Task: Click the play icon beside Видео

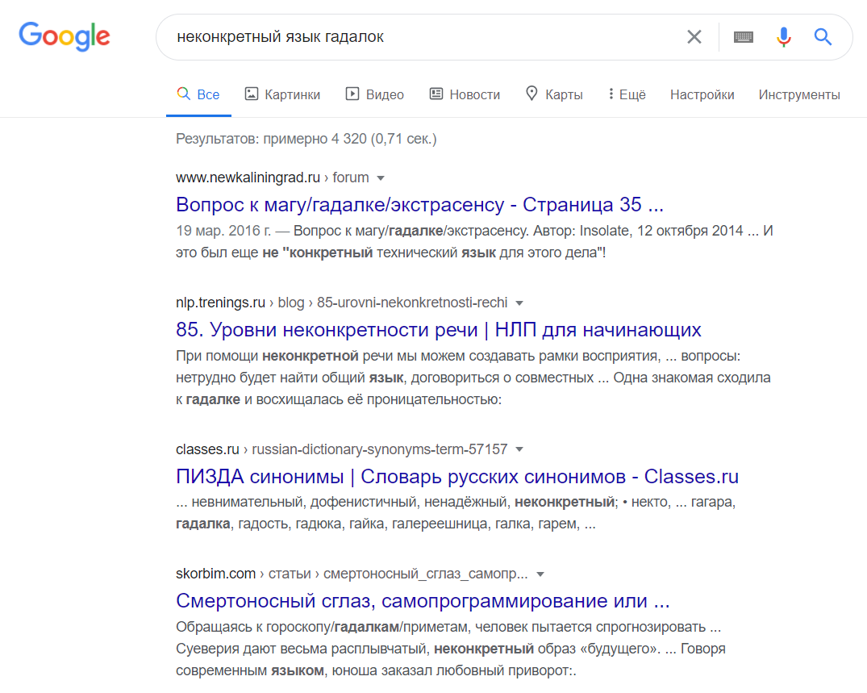Action: point(352,94)
